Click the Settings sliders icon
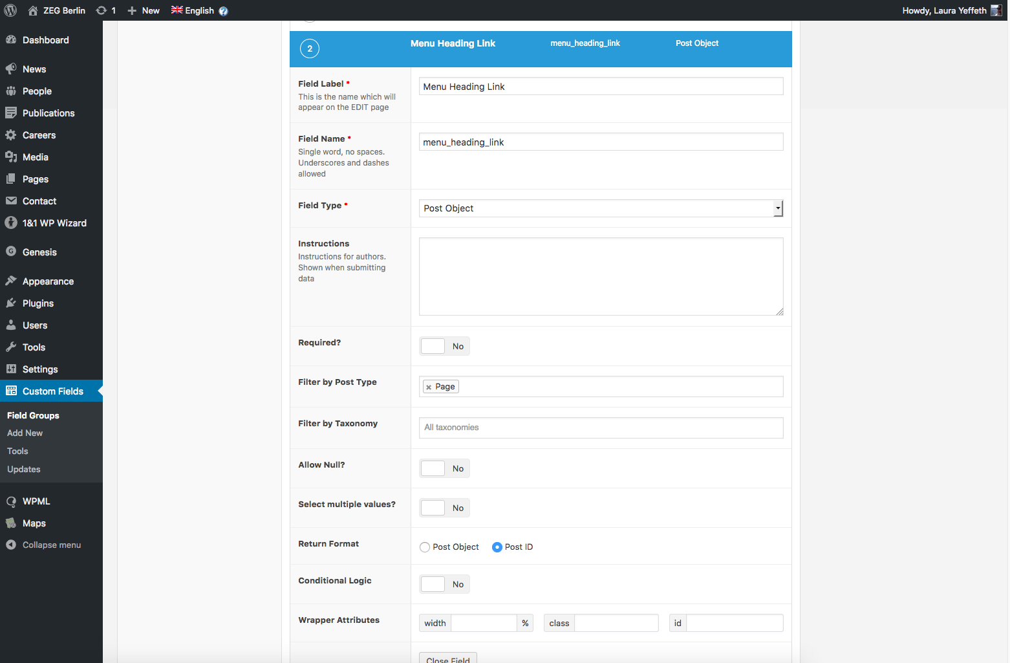 pos(11,369)
